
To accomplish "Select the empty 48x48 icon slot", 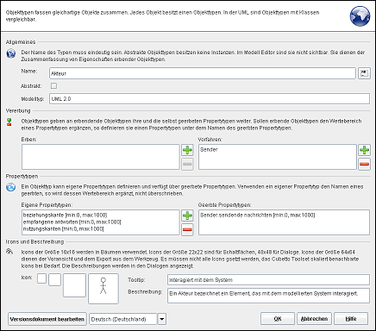I will point(74,285).
